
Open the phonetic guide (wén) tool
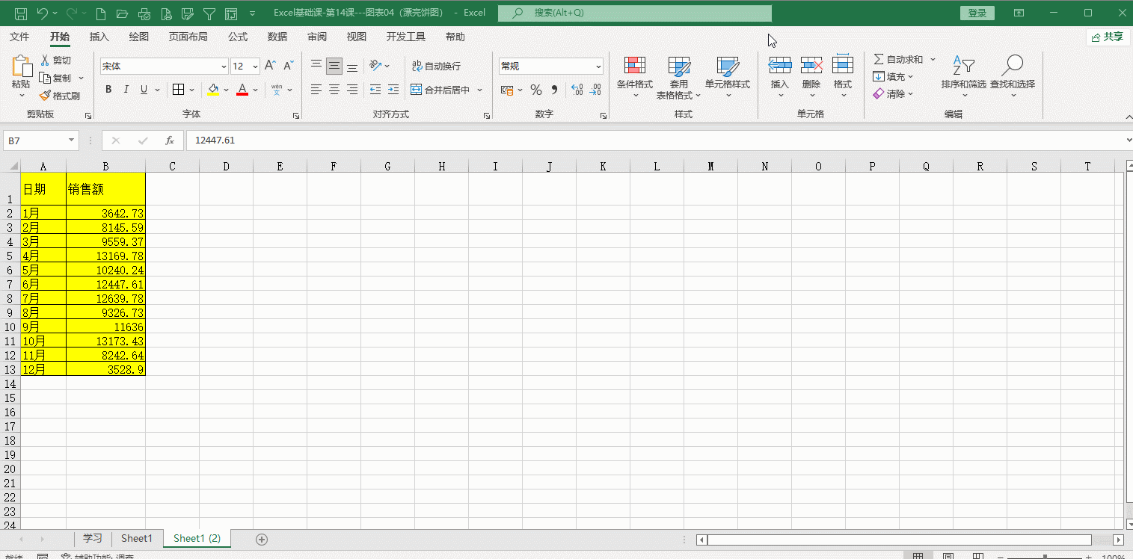[277, 90]
